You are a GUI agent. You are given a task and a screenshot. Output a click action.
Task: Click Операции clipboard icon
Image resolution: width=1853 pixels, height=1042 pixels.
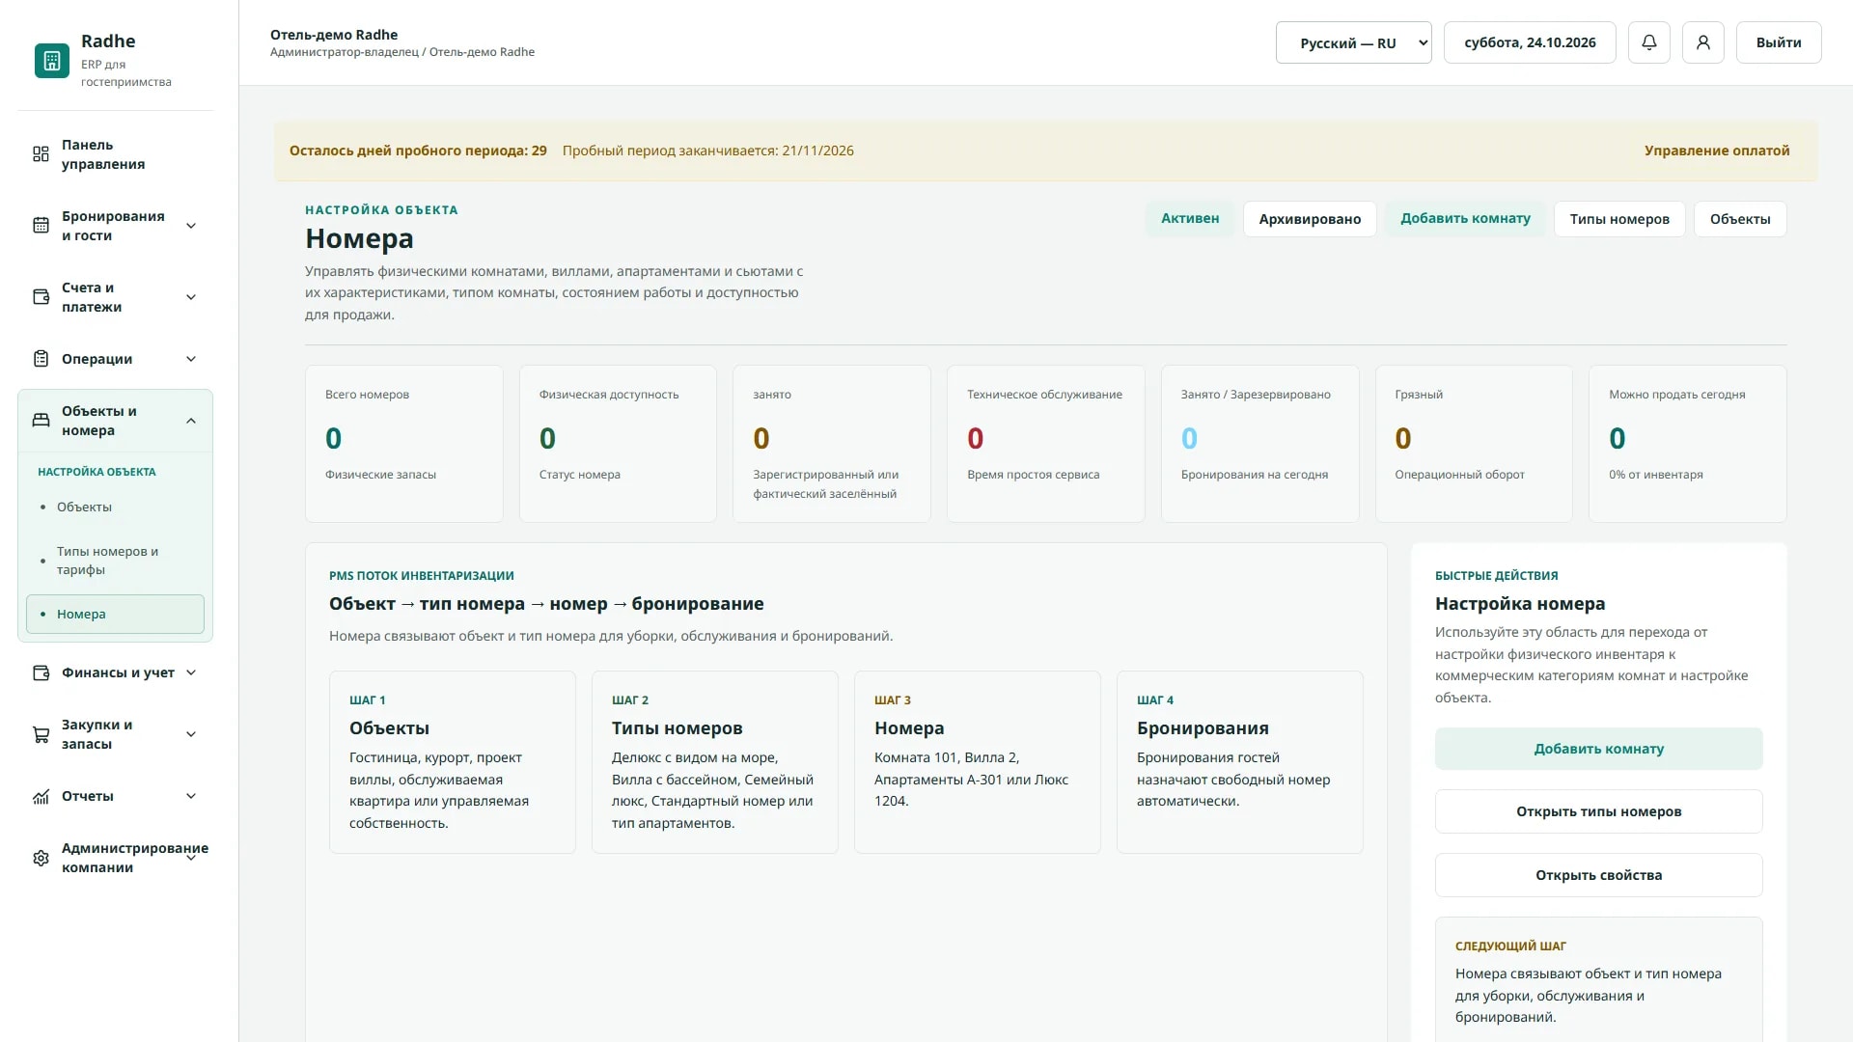pos(41,359)
